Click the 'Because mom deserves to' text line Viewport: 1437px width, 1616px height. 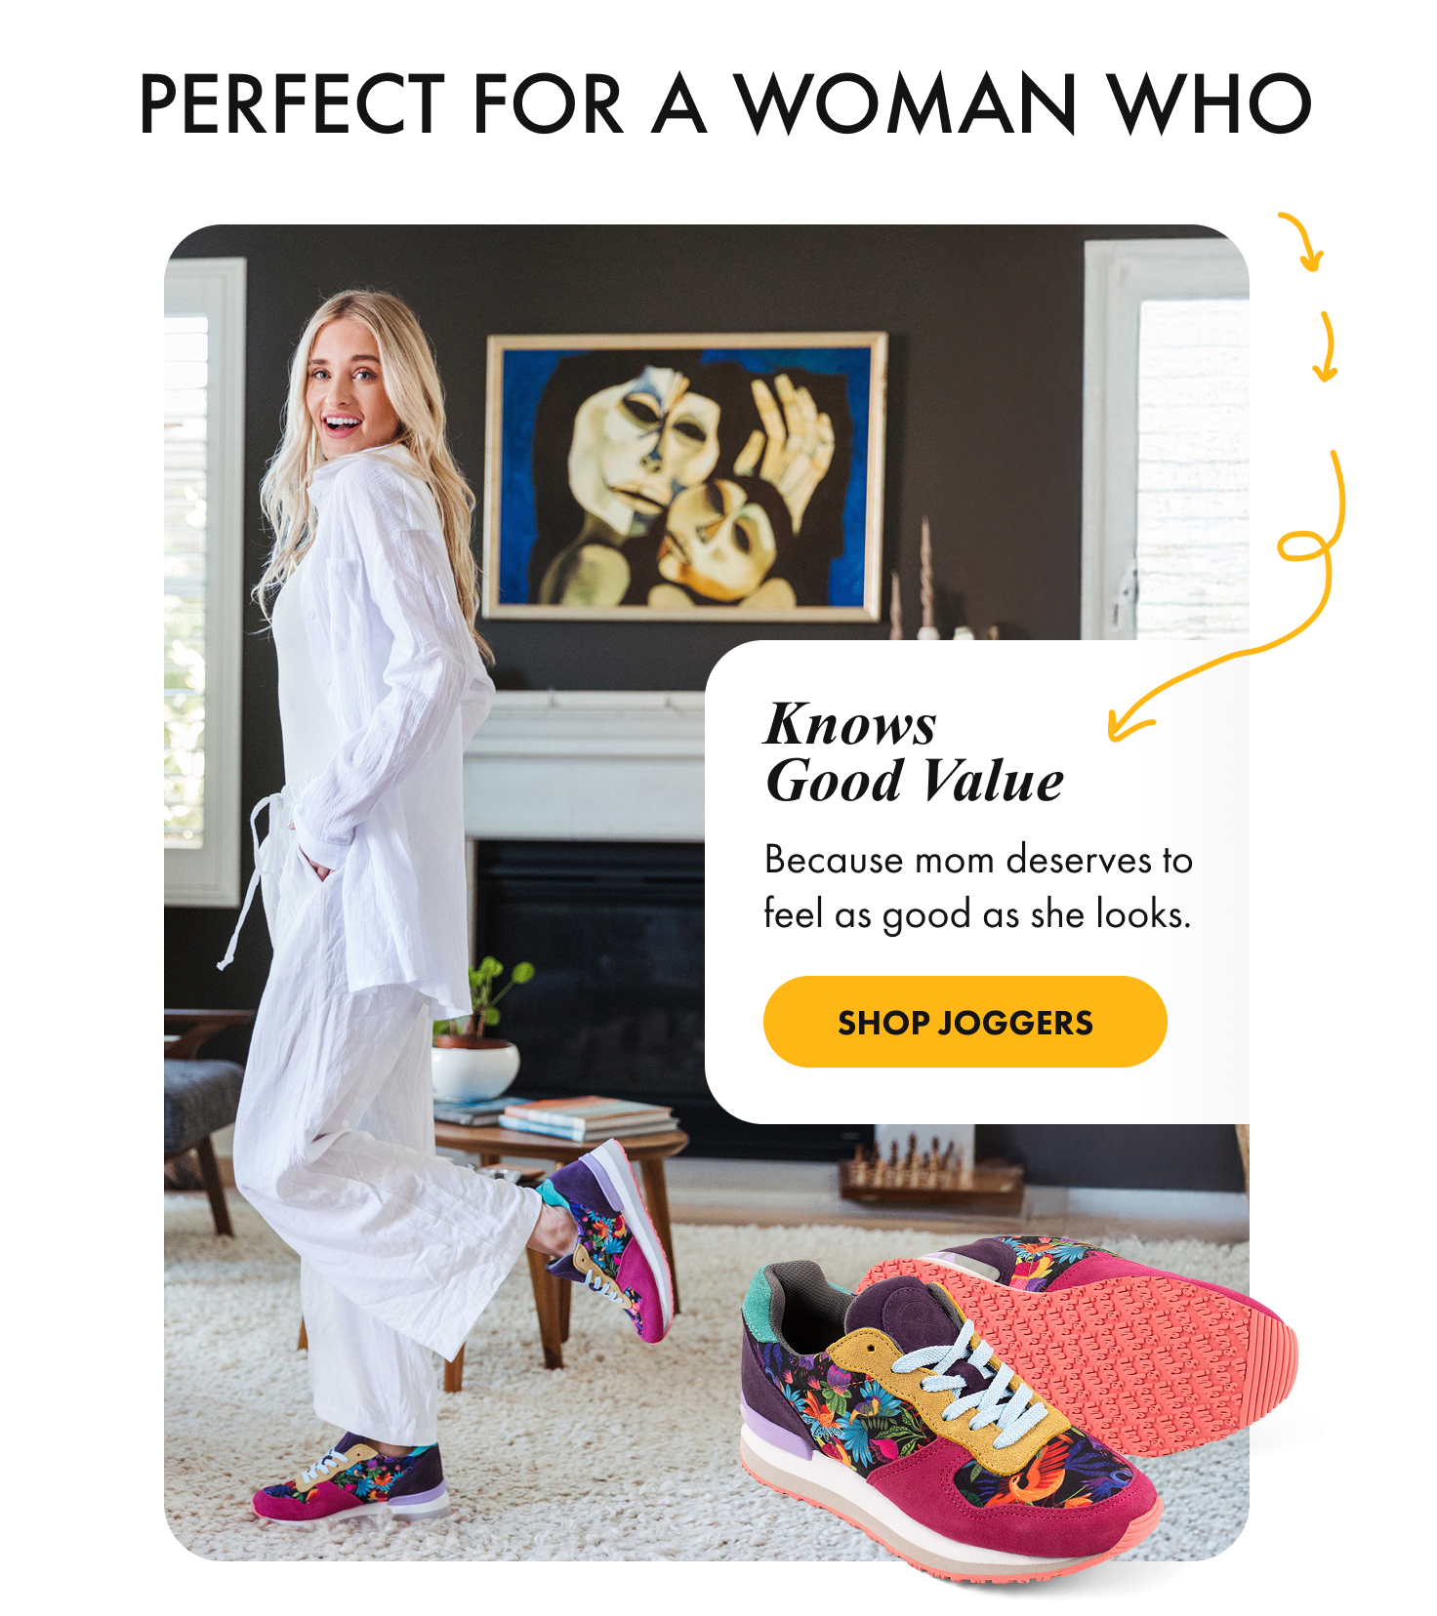coord(978,860)
